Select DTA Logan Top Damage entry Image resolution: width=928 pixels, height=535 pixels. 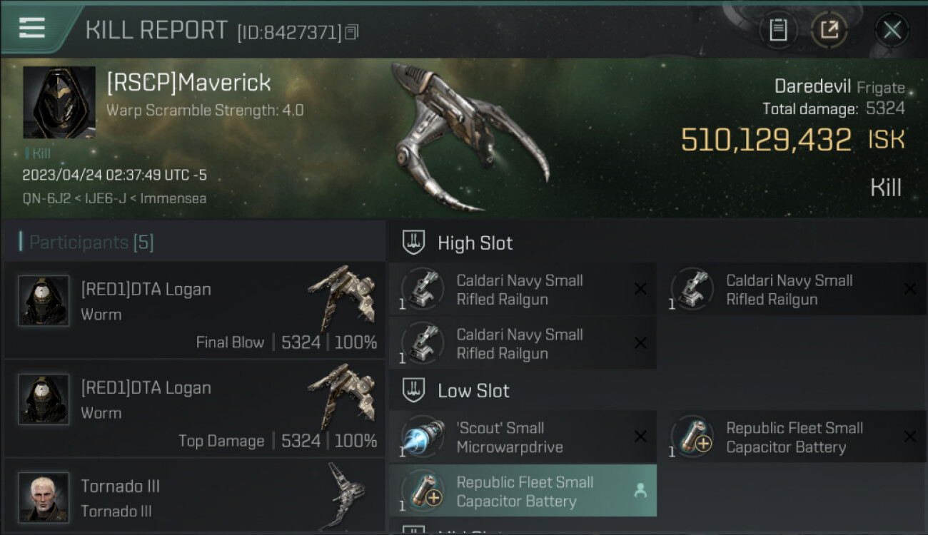(x=194, y=408)
